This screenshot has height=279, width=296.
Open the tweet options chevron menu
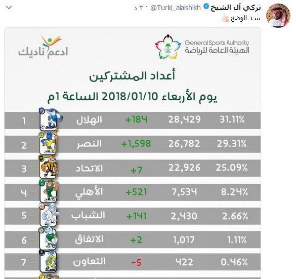tap(9, 8)
